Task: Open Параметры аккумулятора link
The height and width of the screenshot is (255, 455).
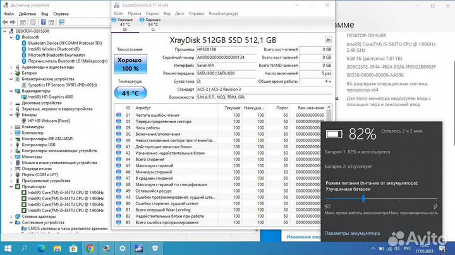Action: [x=352, y=233]
